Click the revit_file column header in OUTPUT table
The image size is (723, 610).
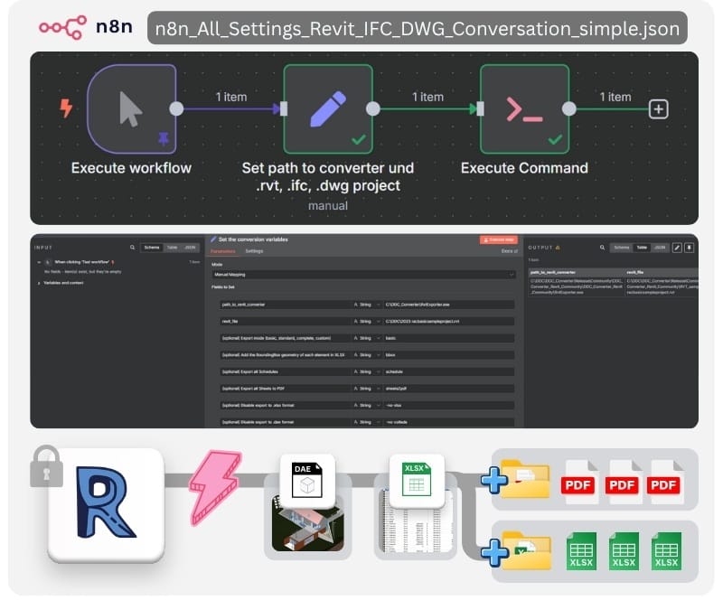click(x=662, y=273)
